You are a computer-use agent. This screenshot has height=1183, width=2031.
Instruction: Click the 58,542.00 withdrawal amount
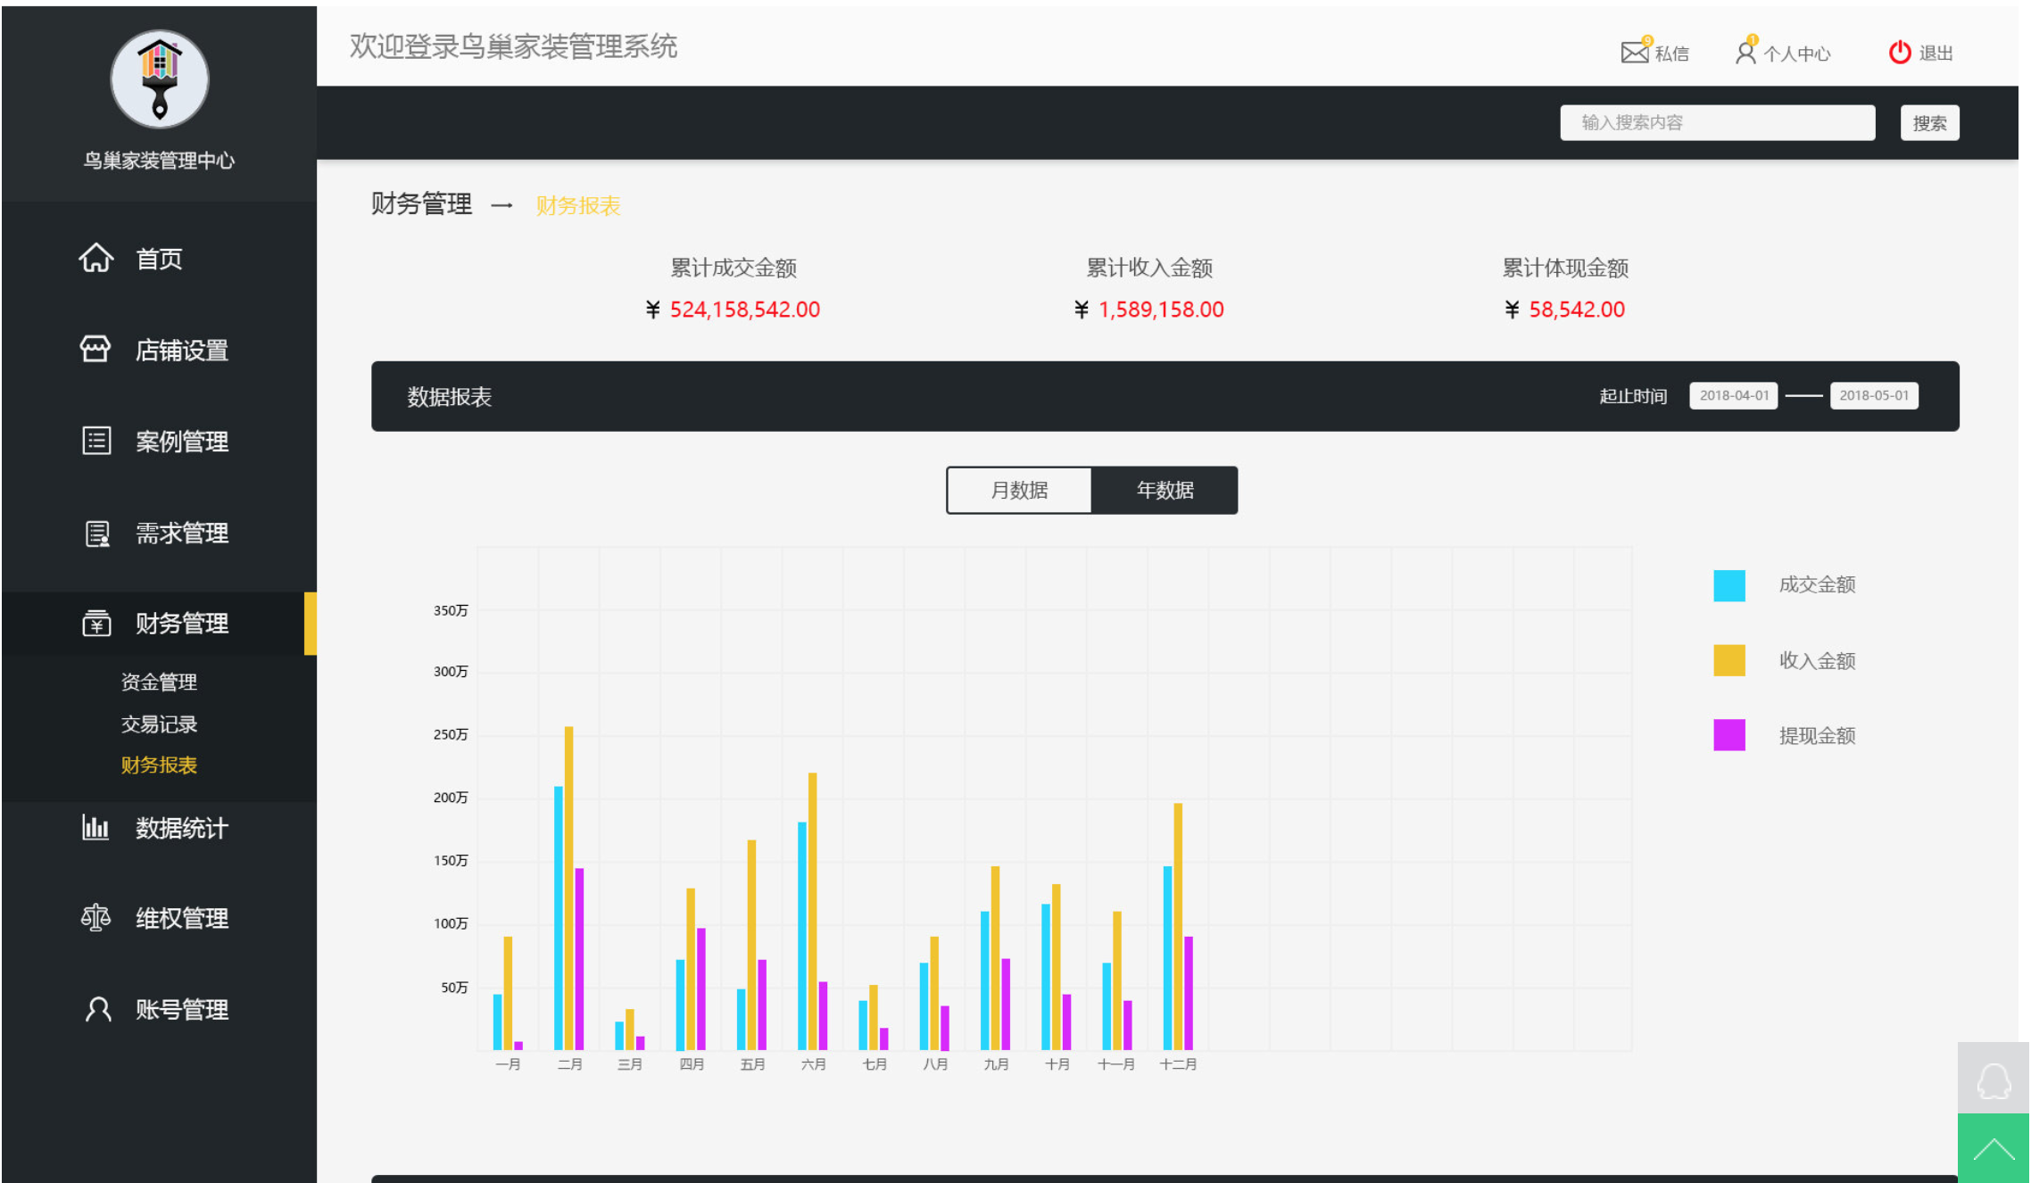pos(1577,310)
